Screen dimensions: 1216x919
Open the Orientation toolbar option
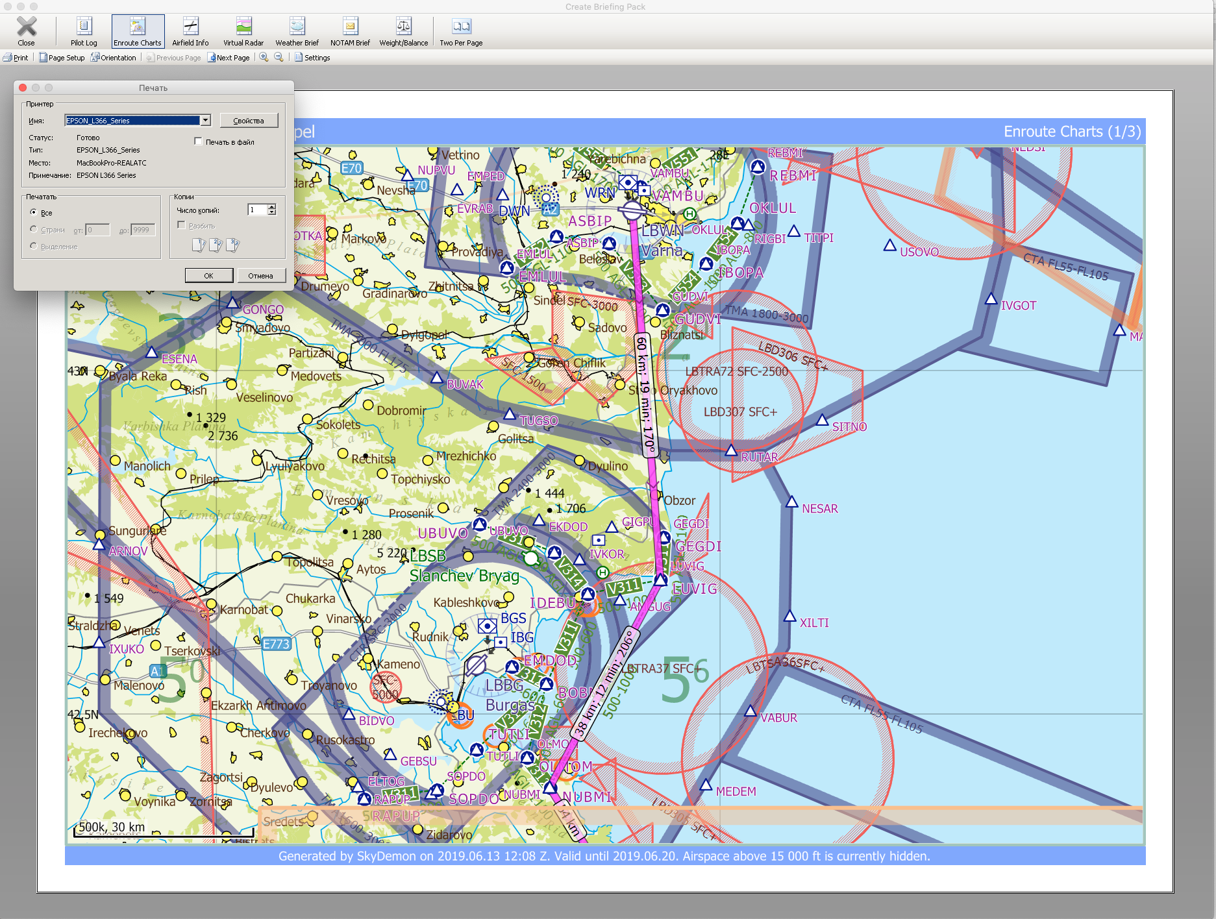[114, 58]
